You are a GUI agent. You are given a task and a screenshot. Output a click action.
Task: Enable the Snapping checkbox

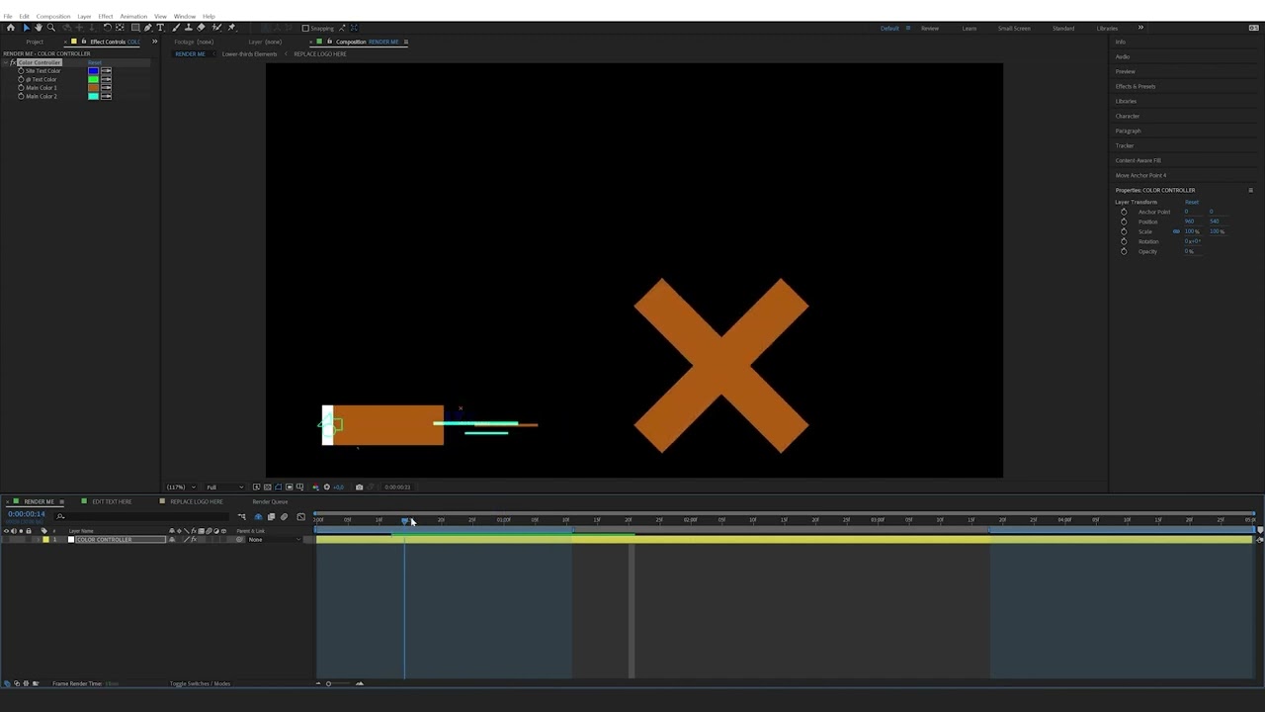coord(305,28)
